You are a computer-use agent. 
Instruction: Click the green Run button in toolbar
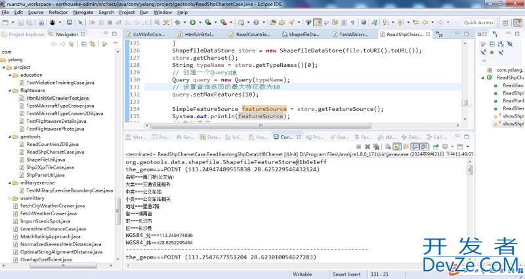tap(192, 22)
